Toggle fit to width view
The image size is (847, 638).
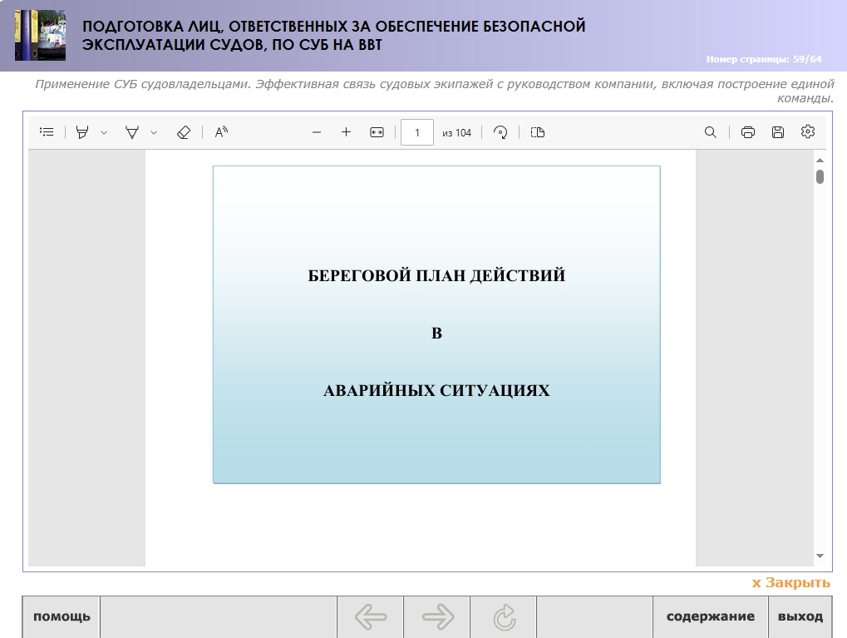[377, 132]
